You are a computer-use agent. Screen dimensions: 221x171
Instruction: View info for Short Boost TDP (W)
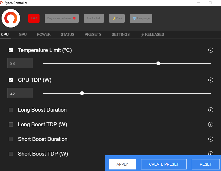(x=210, y=153)
